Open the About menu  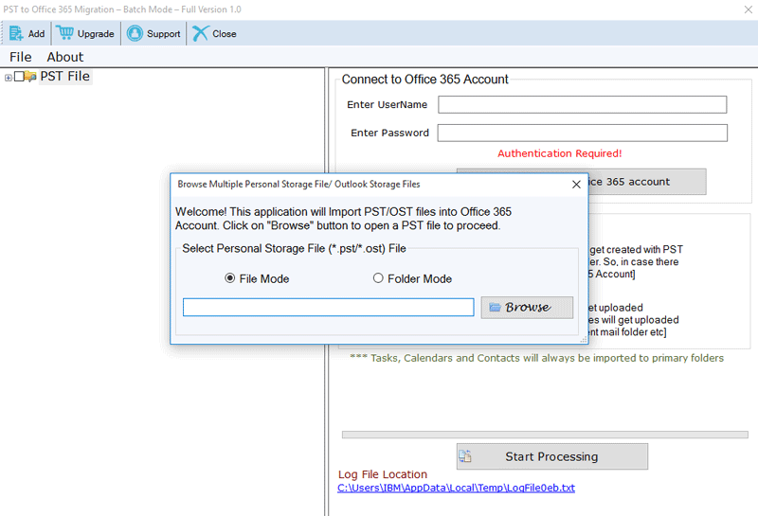coord(65,57)
